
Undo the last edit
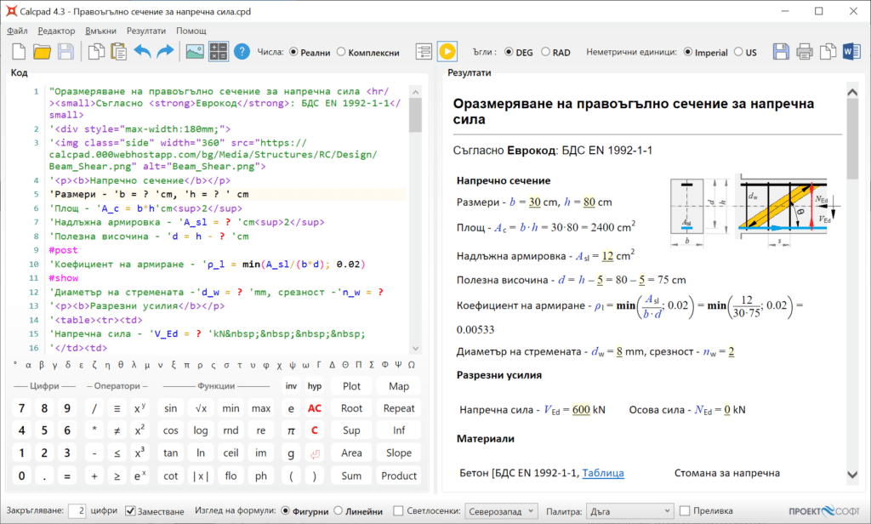click(143, 52)
